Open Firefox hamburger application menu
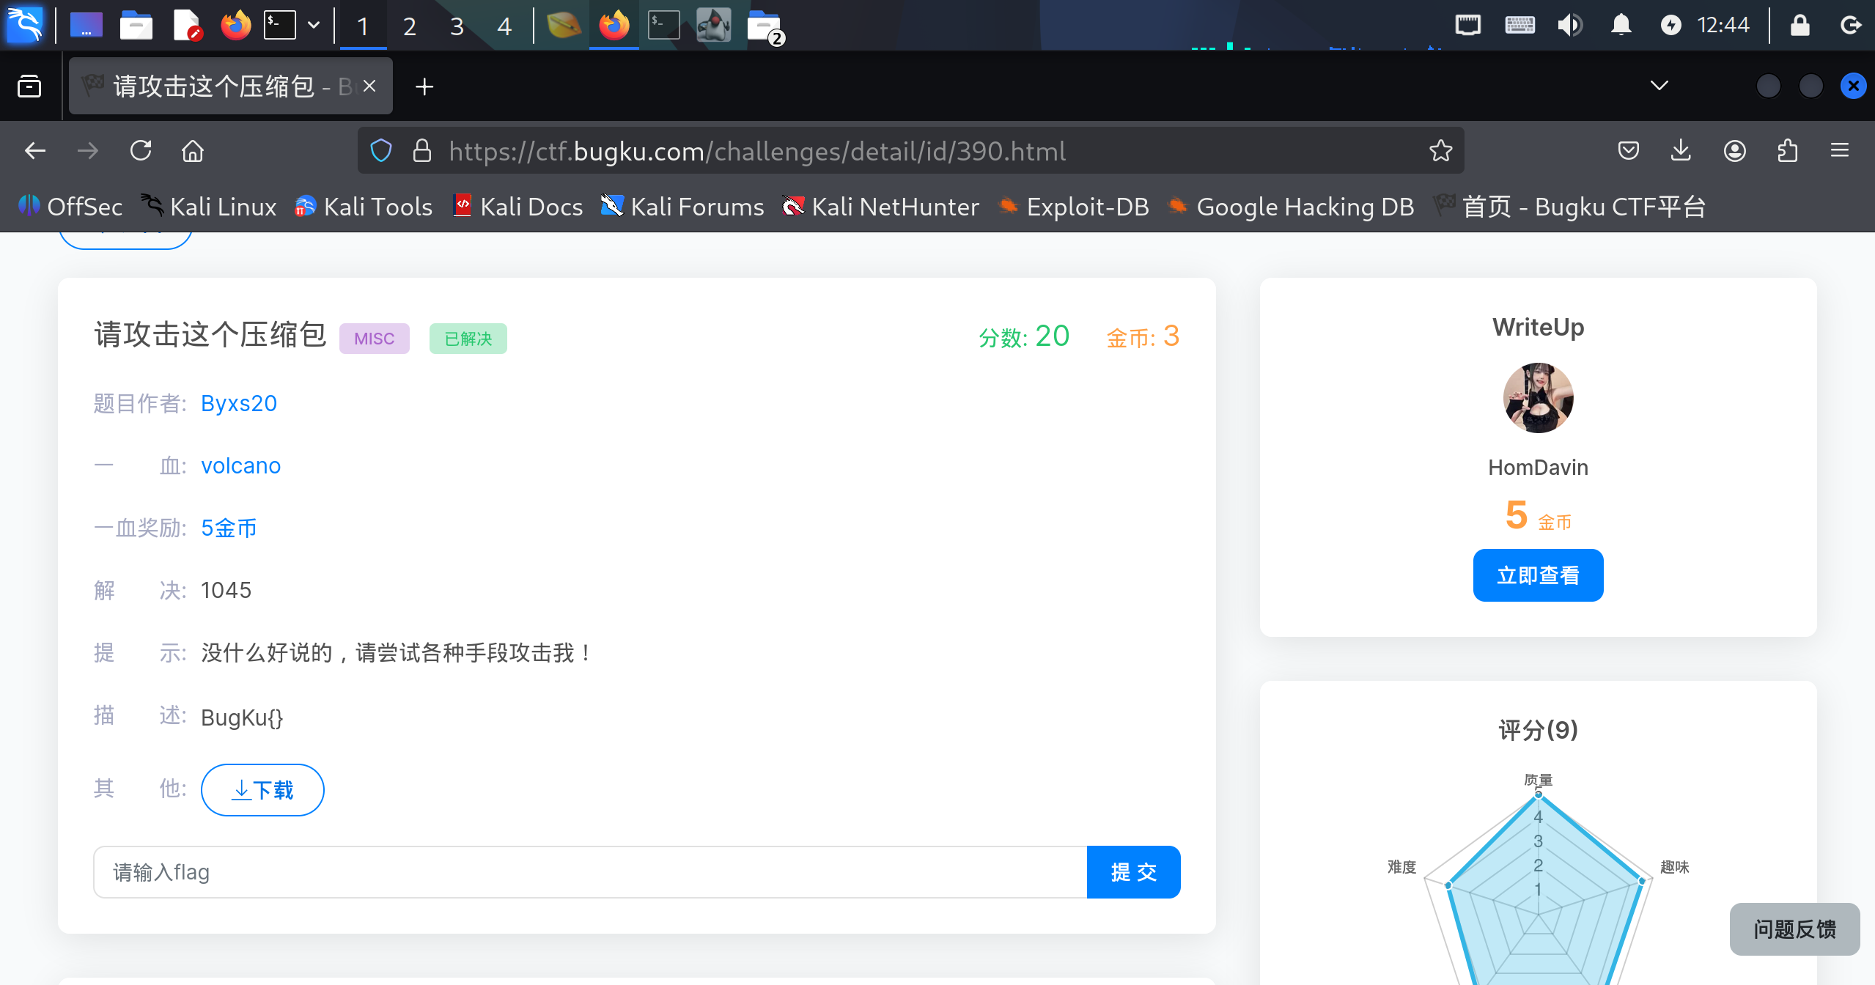Viewport: 1875px width, 985px height. point(1840,151)
